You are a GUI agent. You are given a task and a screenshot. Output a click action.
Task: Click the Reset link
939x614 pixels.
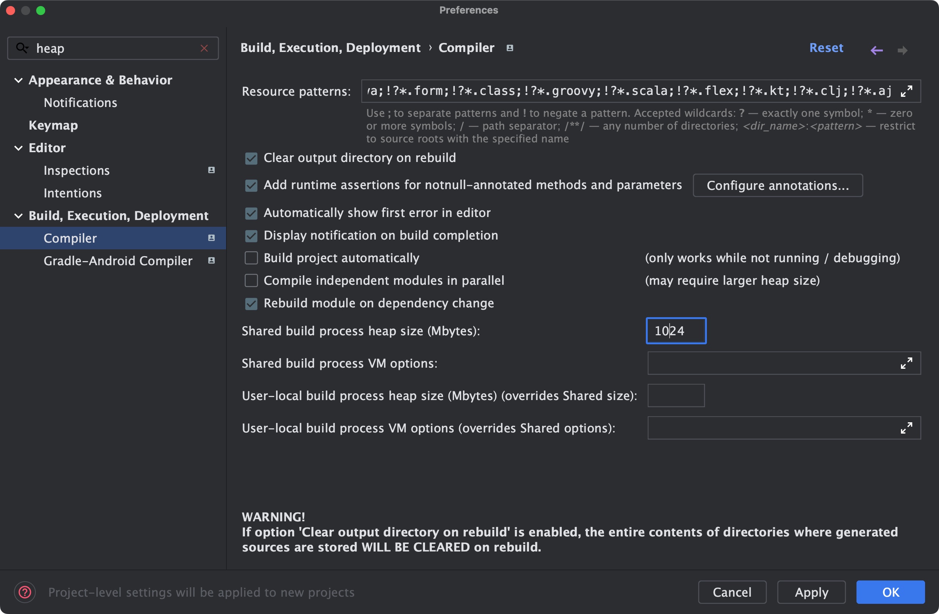826,48
